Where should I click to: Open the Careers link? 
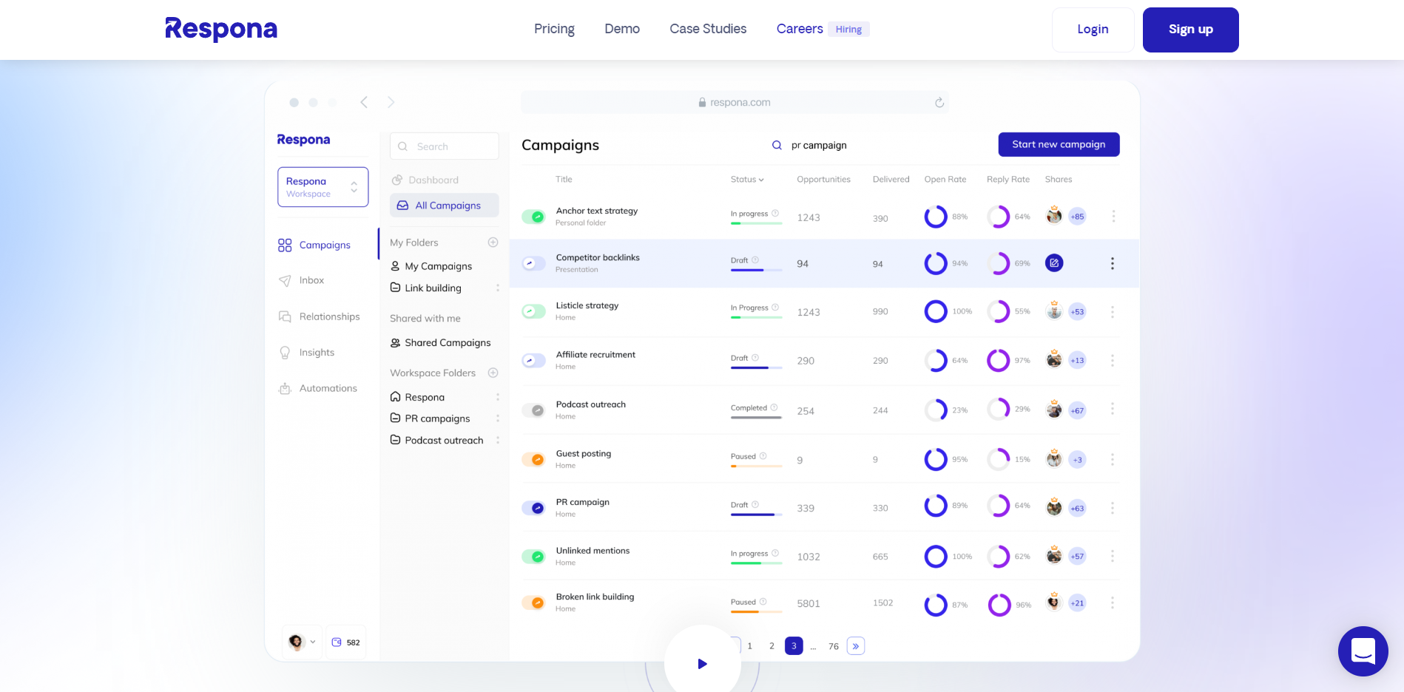coord(800,29)
